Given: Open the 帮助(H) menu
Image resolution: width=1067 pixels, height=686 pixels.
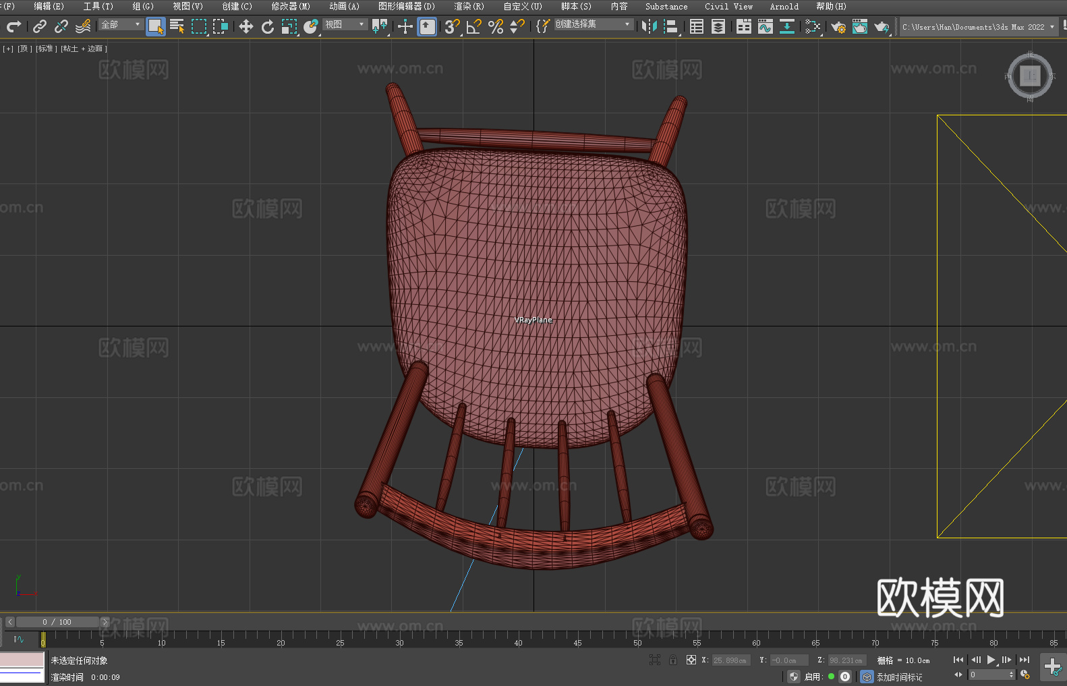Looking at the screenshot, I should [x=831, y=6].
